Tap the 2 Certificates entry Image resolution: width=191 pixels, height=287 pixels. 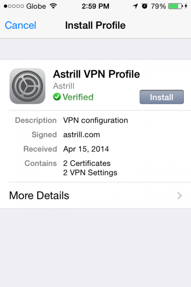tap(87, 163)
